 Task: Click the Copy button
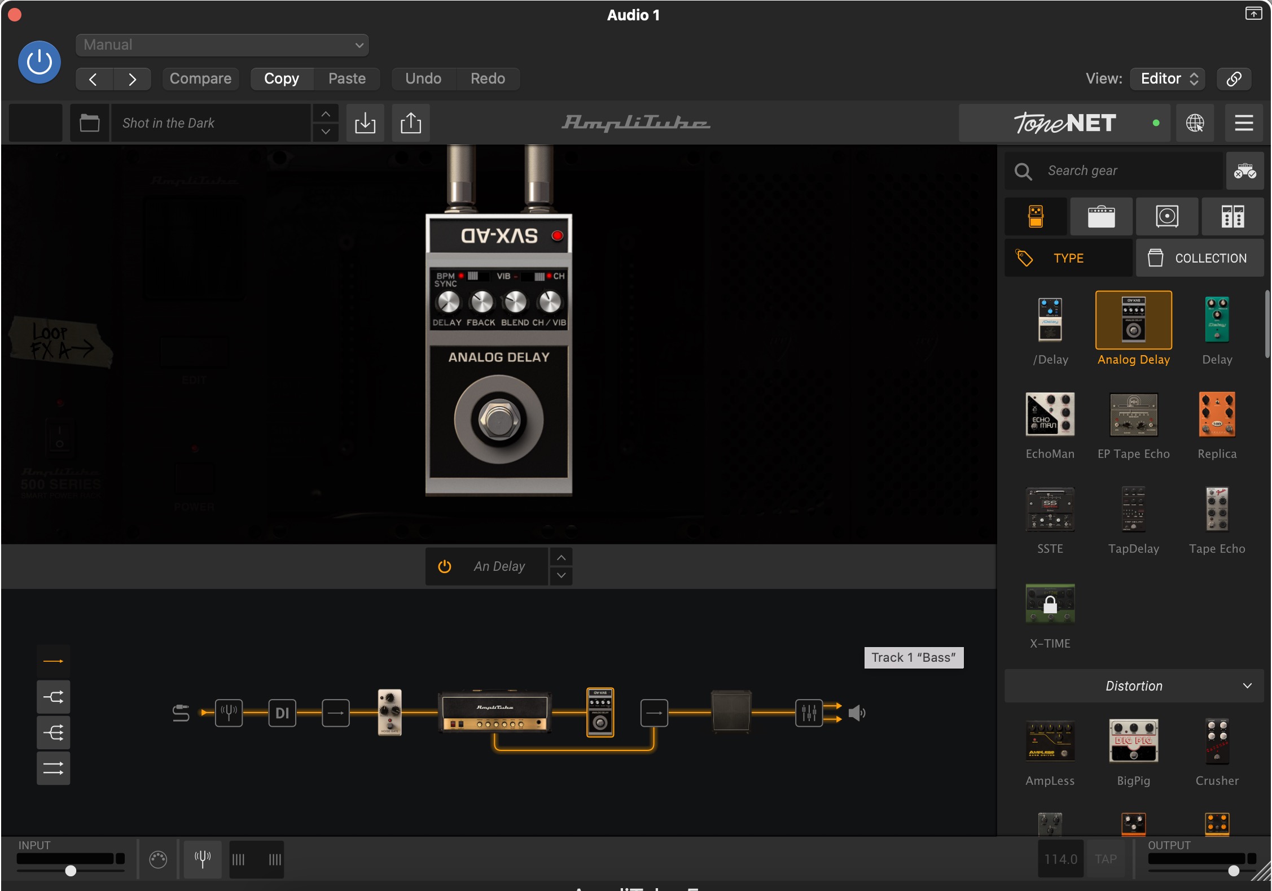click(x=282, y=79)
